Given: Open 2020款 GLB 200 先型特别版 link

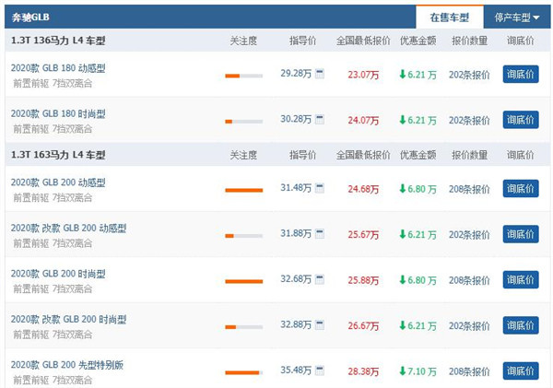Looking at the screenshot, I should pos(67,365).
